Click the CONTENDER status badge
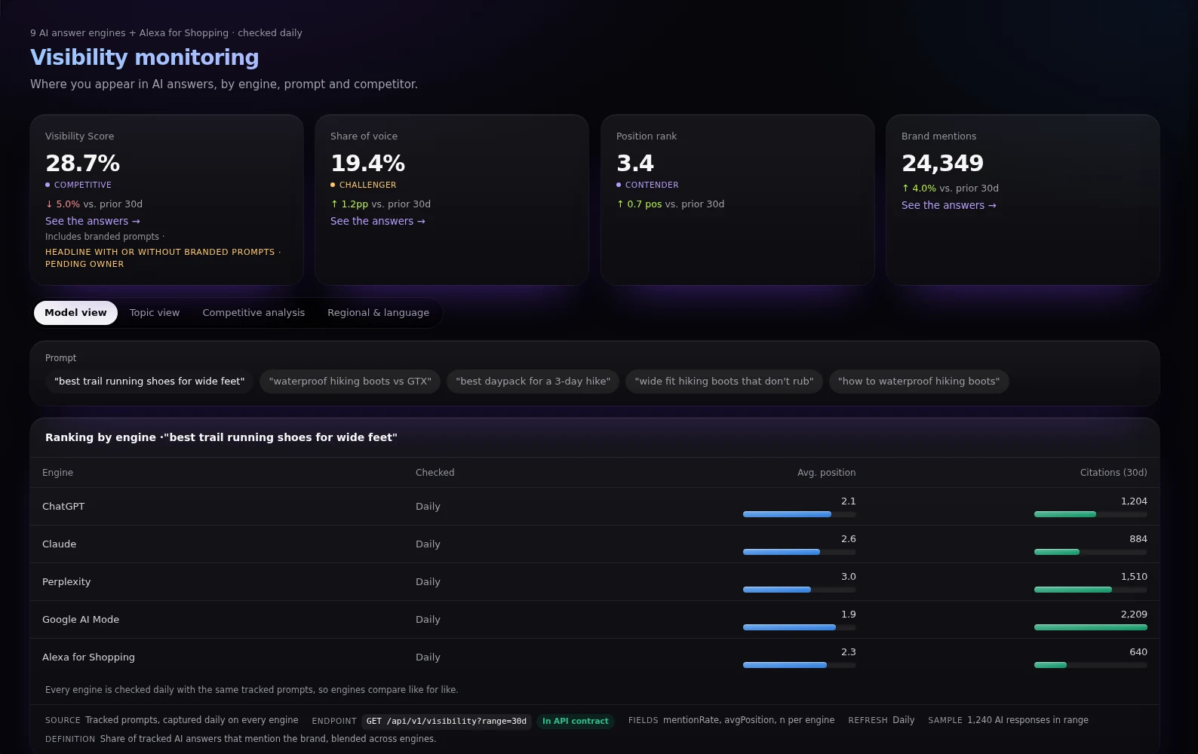The width and height of the screenshot is (1198, 754). tap(647, 185)
